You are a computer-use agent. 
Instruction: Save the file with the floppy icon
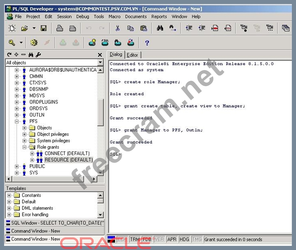point(44,28)
